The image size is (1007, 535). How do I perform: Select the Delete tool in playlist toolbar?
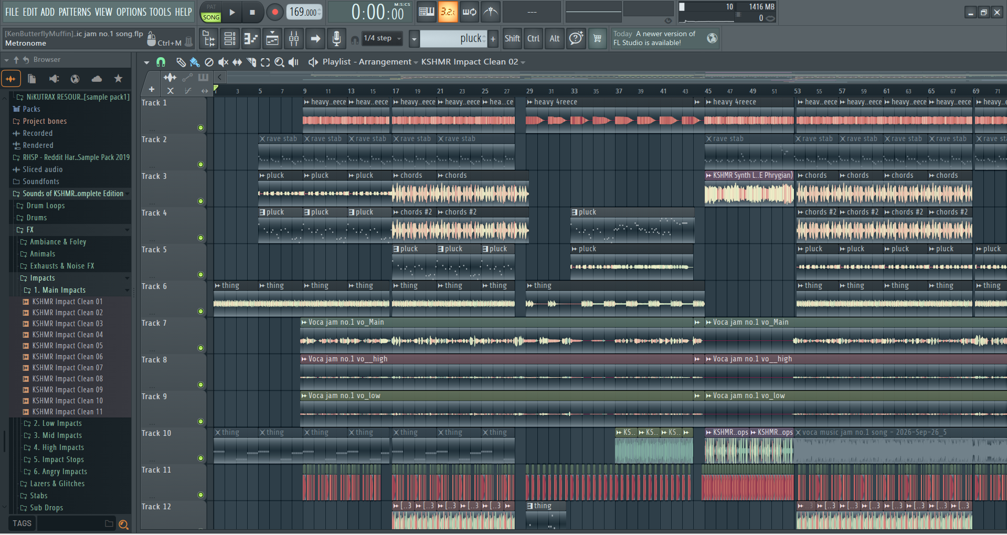pos(209,62)
